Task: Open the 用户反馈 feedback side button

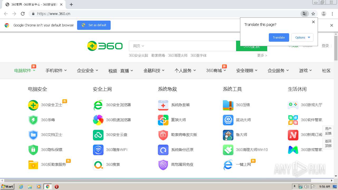Action: tap(328, 131)
